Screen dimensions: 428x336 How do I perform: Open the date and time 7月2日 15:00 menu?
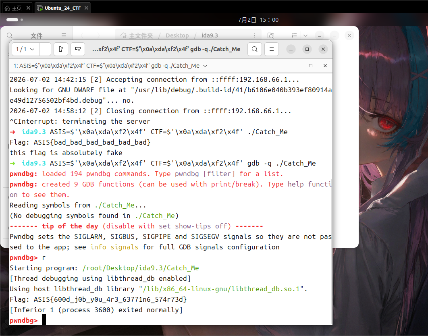click(x=258, y=20)
